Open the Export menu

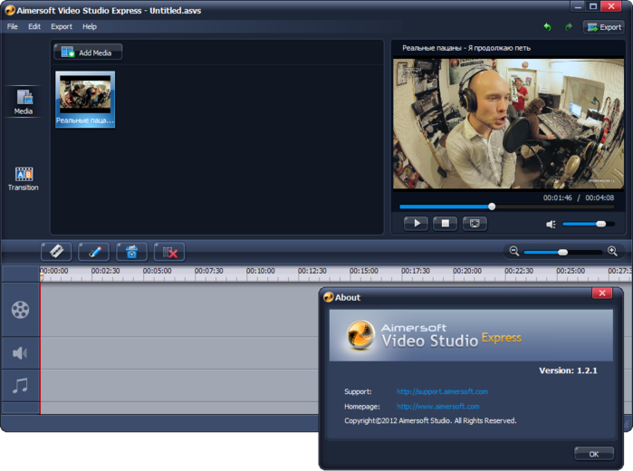(x=62, y=26)
